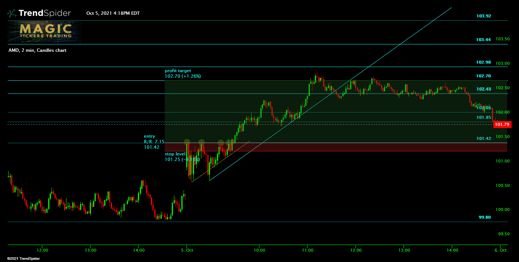
Task: Select the 102.98 price level label
Action: [483, 62]
